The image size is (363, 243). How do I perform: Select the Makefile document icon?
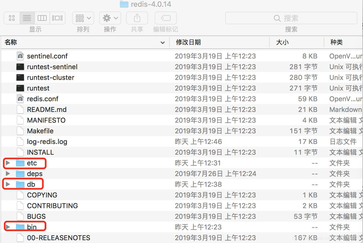(20, 131)
